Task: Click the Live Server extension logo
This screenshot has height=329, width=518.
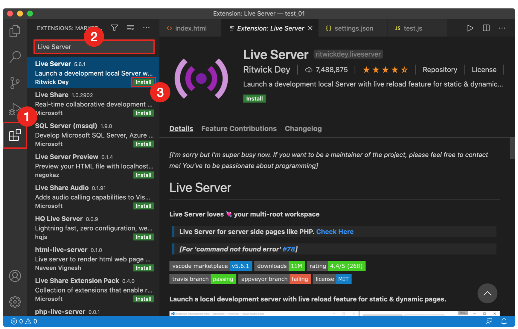Action: [x=201, y=79]
